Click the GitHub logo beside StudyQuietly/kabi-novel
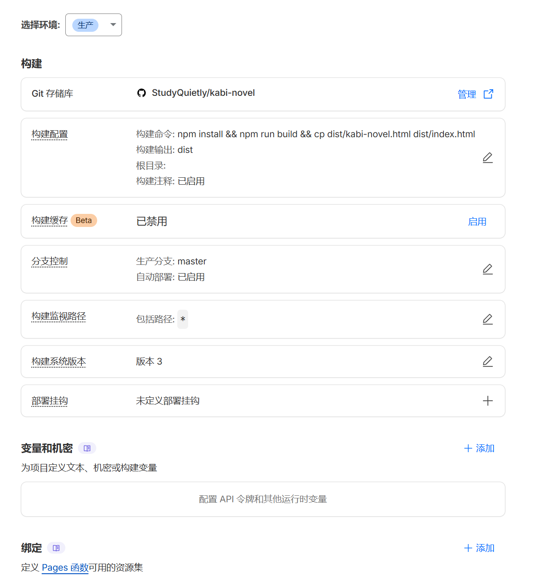Image resolution: width=558 pixels, height=575 pixels. [x=142, y=93]
